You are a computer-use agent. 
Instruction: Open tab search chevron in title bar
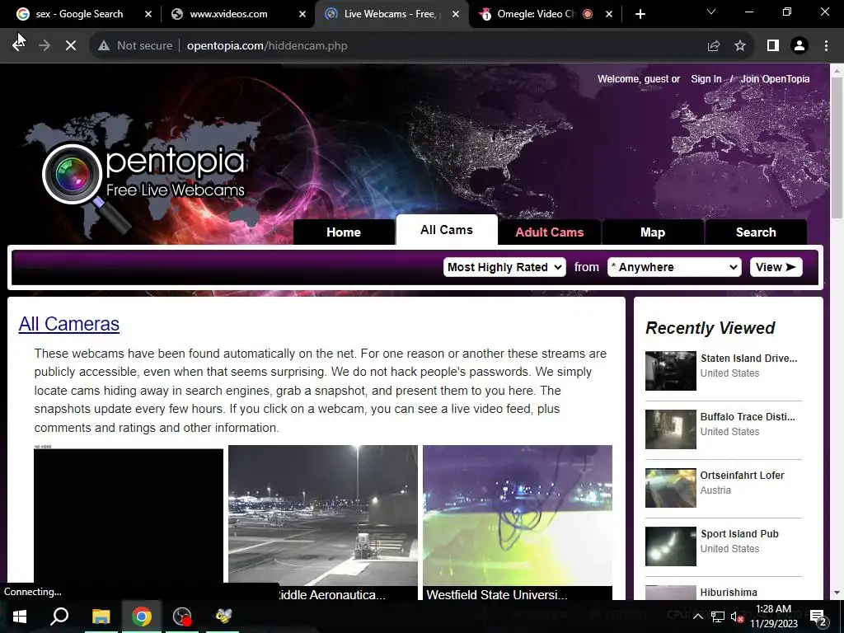711,12
